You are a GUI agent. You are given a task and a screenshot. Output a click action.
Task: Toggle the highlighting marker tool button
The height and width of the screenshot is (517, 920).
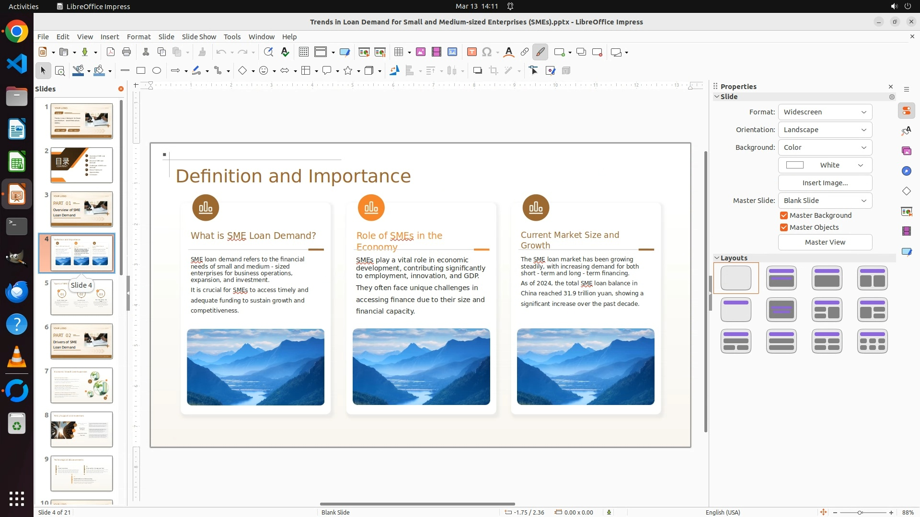pos(540,52)
